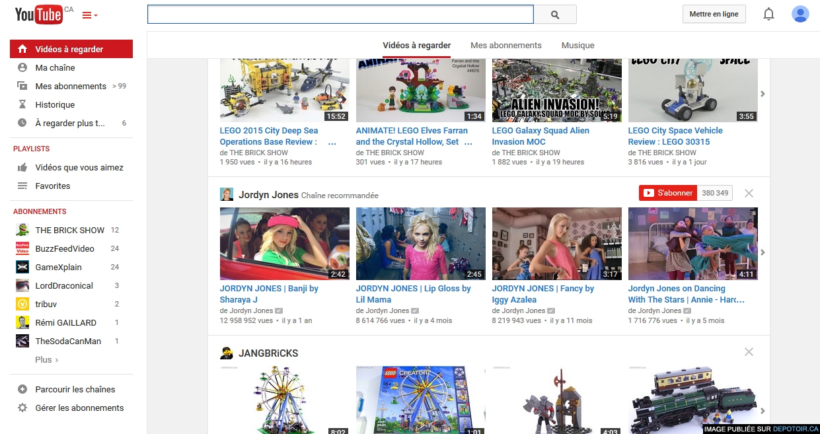Click the JANGBRiCKS channel name heading
The height and width of the screenshot is (434, 820).
(268, 353)
